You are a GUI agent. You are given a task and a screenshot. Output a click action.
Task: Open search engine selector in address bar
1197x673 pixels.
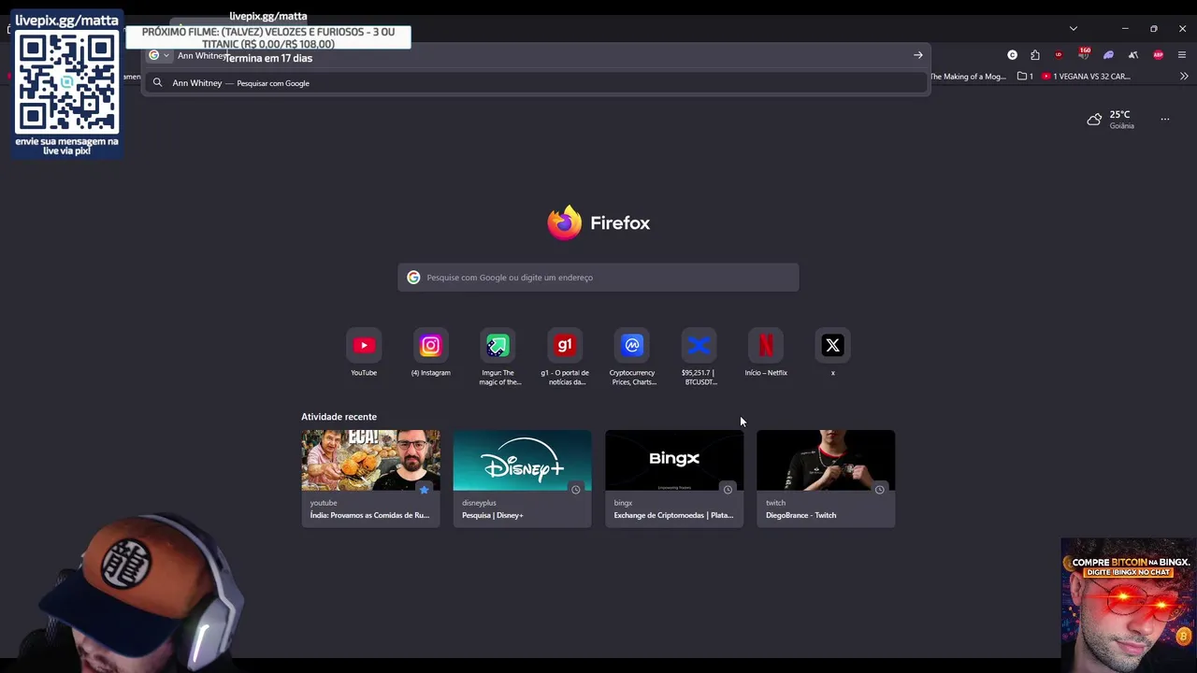click(159, 55)
